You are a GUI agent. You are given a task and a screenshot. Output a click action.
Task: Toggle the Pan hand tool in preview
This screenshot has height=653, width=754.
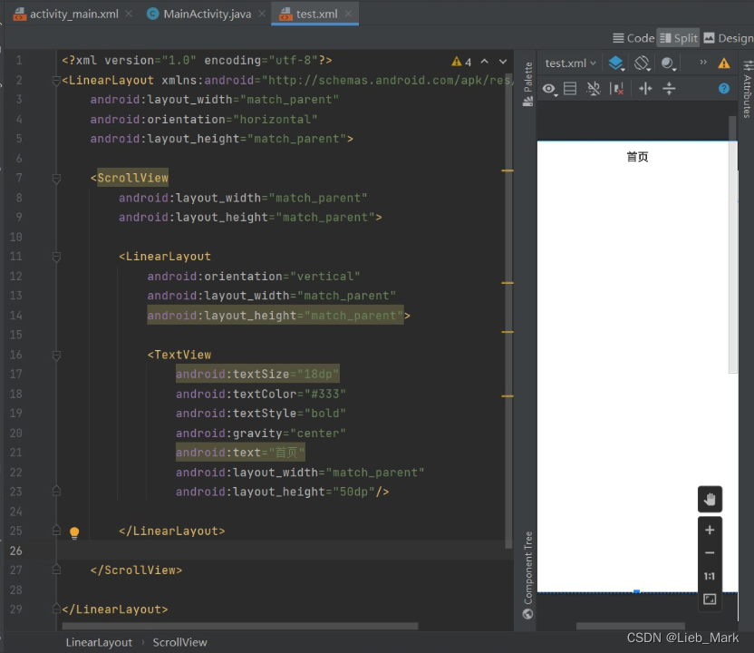coord(710,499)
